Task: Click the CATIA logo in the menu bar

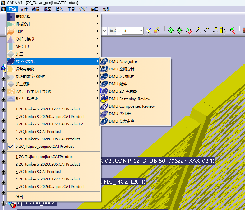Action: click(x=3, y=9)
